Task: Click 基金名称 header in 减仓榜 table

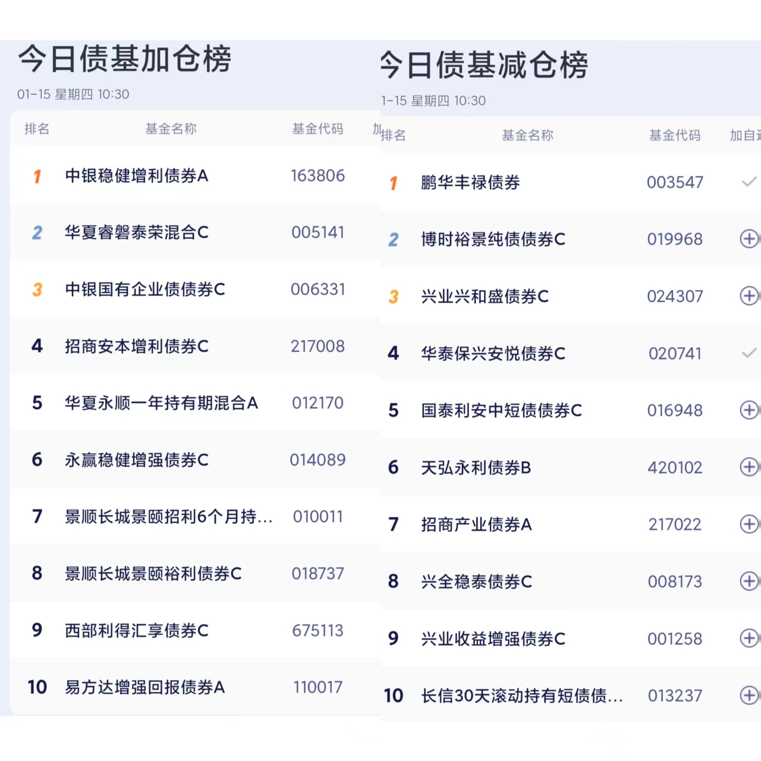Action: [527, 136]
